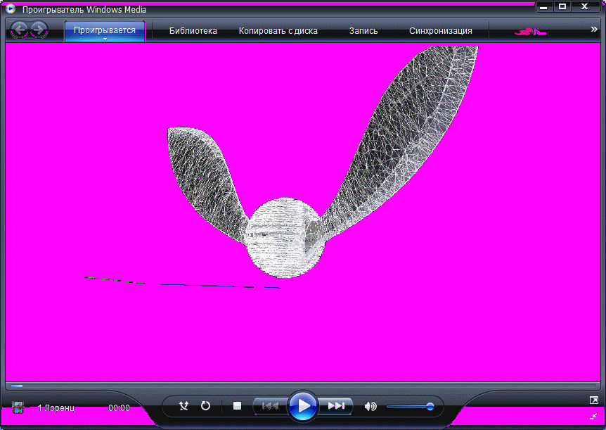Screen dimensions: 606x430
Task: Switch to full screen view
Action: [594, 400]
